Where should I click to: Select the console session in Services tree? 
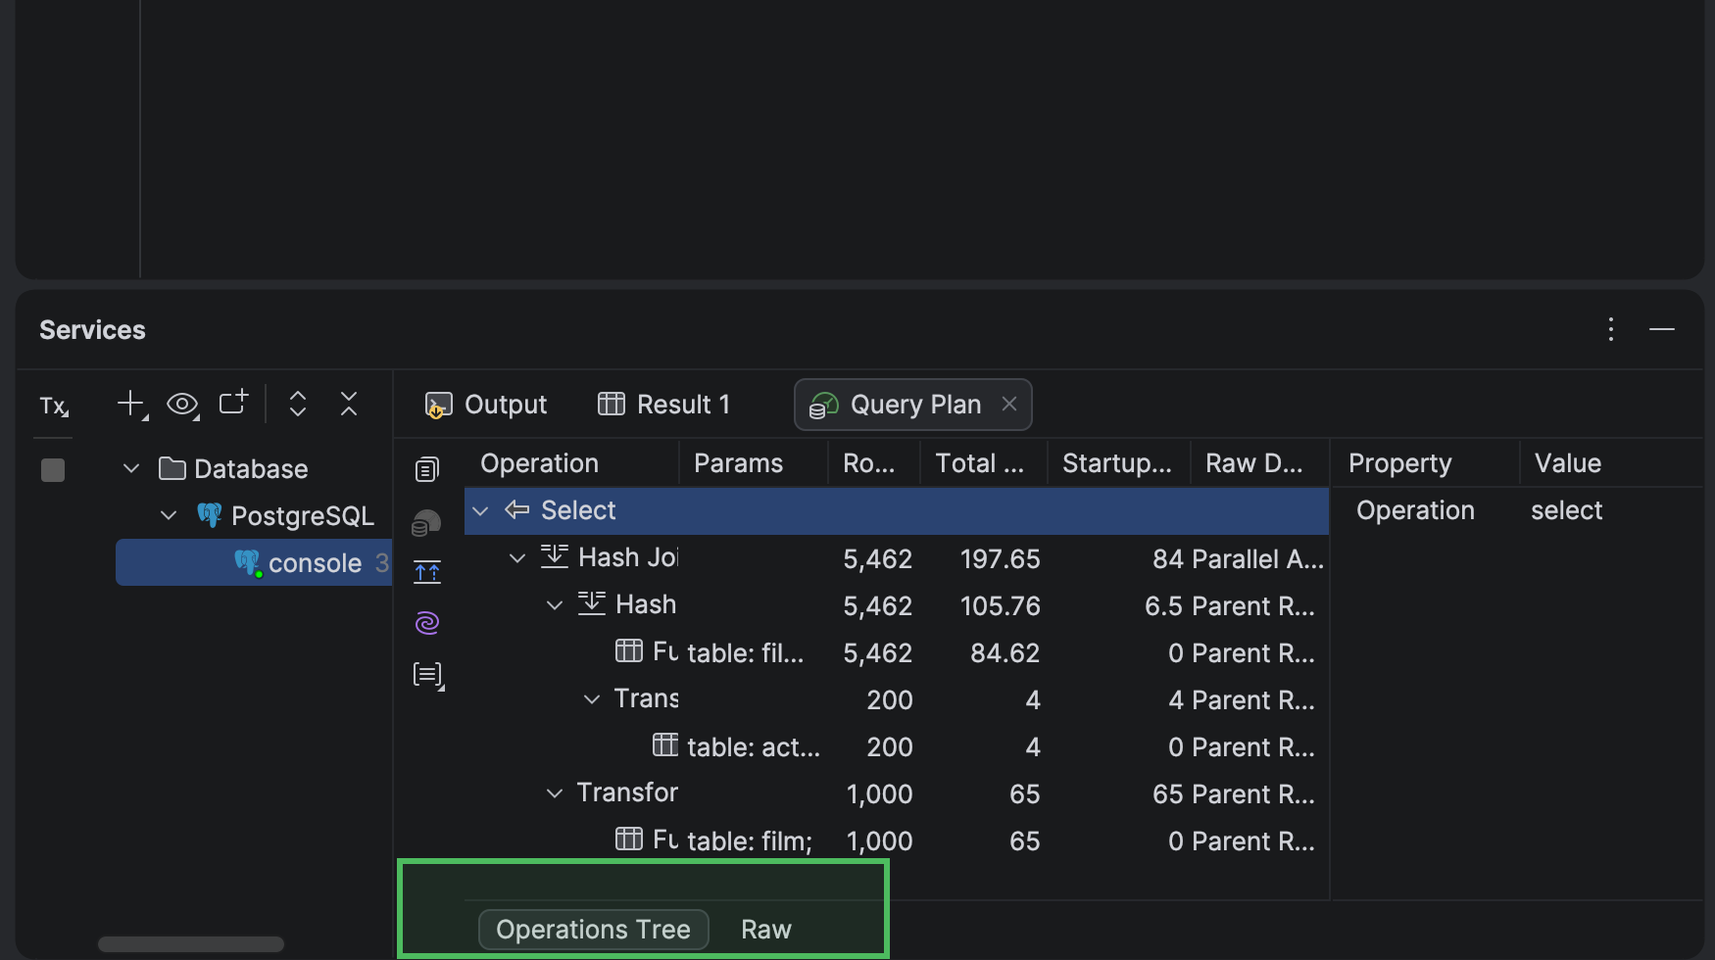coord(255,562)
